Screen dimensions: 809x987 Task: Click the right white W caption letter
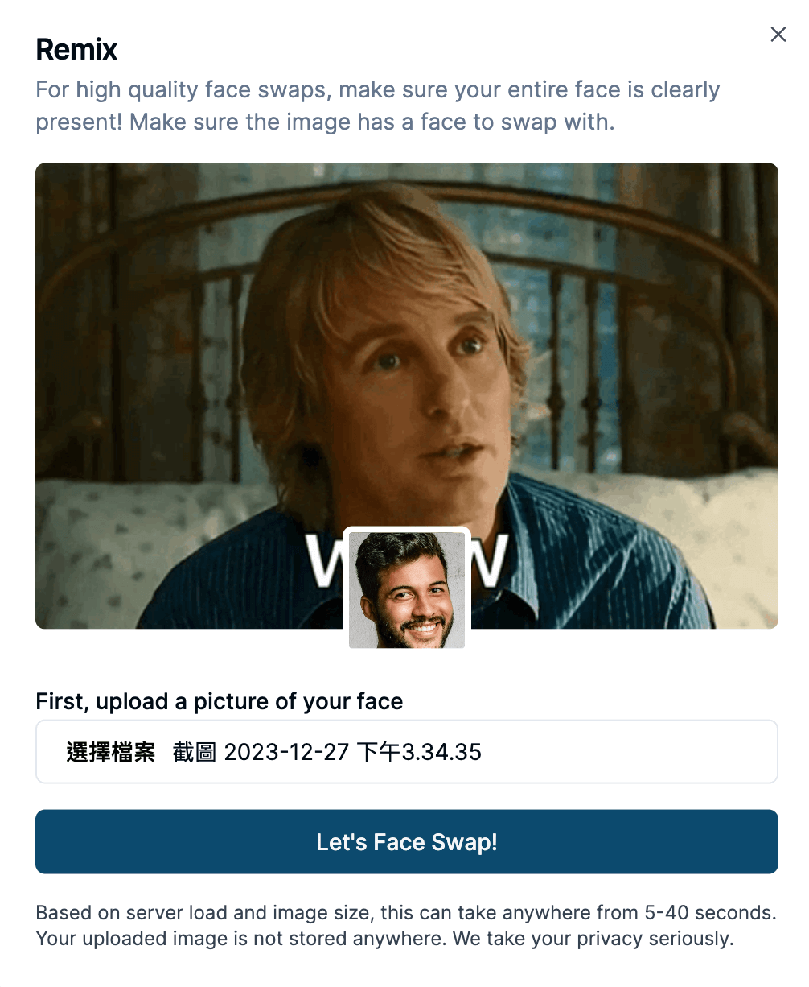[490, 561]
